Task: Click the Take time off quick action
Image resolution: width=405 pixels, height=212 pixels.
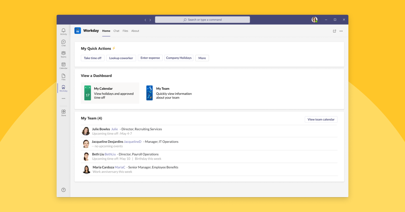Action: pyautogui.click(x=92, y=58)
